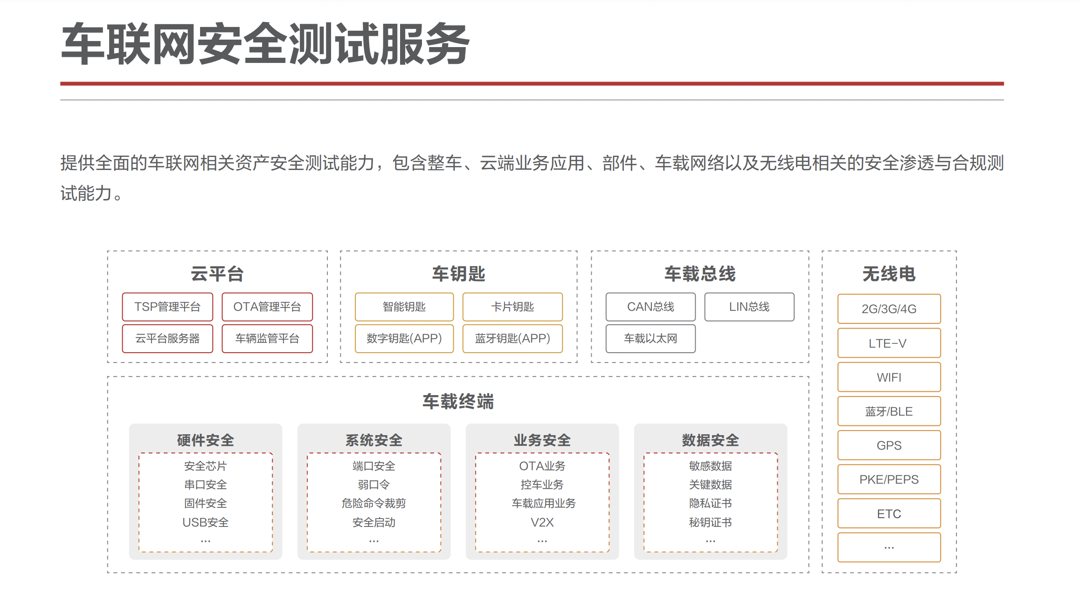
Task: Click the 蓝牙/BLE box
Action: [x=888, y=411]
